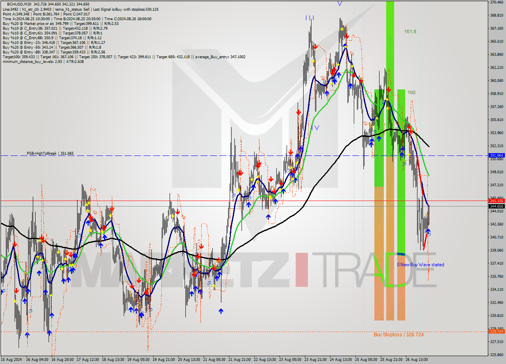Image resolution: width=506 pixels, height=364 pixels.
Task: Click the orange 328.724 stoploss price tag
Action: 497,331
